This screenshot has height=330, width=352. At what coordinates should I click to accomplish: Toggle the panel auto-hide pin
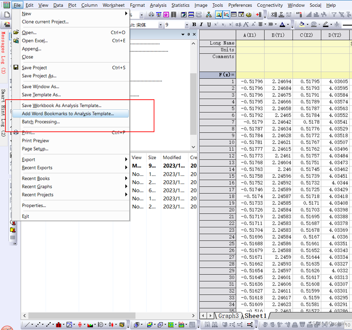(188, 34)
